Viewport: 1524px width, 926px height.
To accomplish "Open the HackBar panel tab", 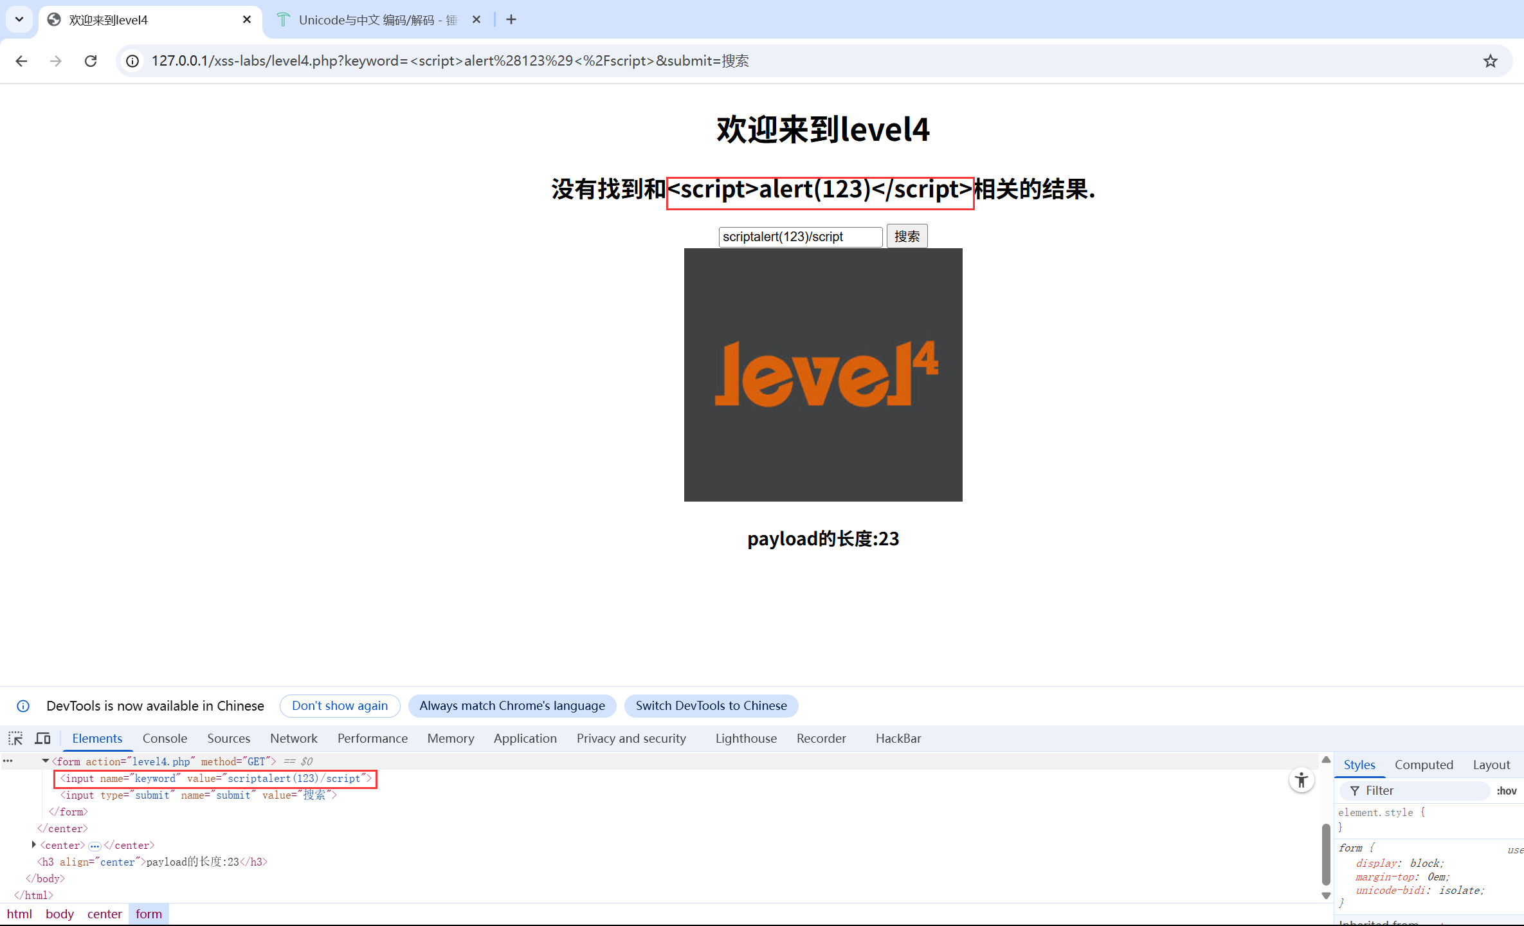I will [x=898, y=738].
